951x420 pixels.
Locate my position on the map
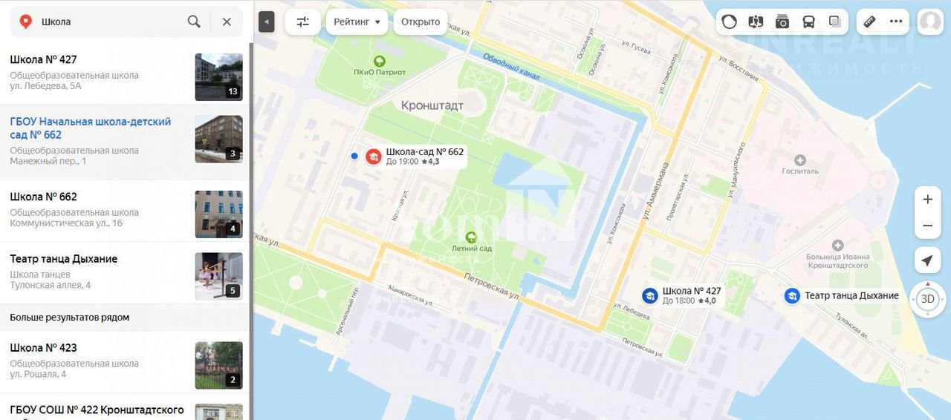(x=927, y=260)
